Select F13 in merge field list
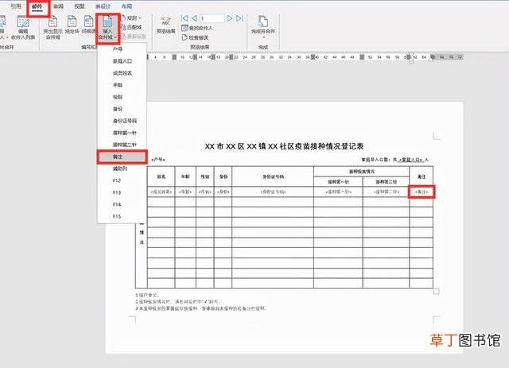The height and width of the screenshot is (368, 509). [122, 193]
